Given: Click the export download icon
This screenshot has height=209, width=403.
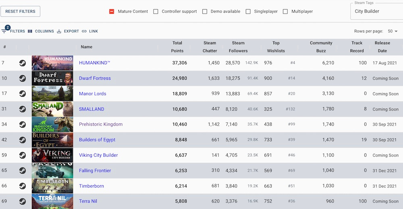Looking at the screenshot, I should [x=59, y=31].
